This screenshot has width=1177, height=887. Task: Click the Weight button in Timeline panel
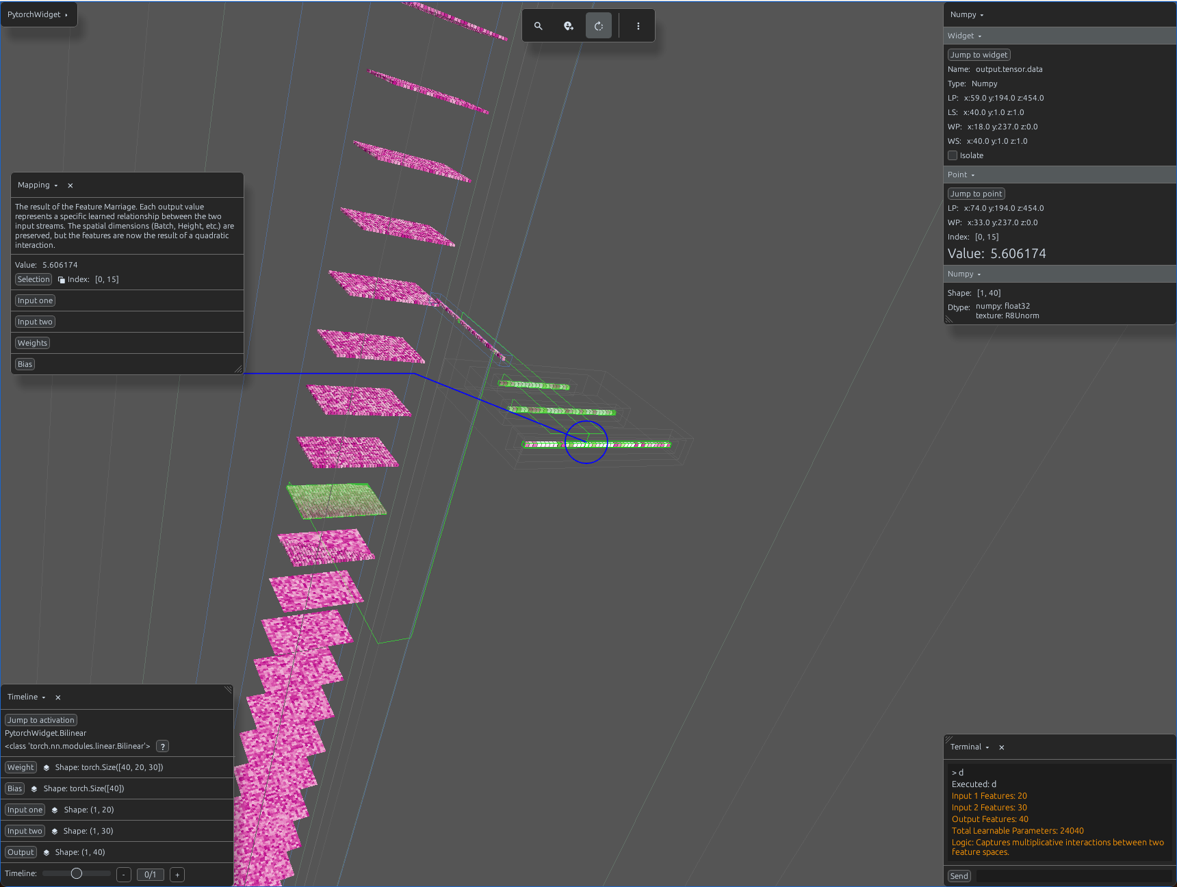(21, 767)
